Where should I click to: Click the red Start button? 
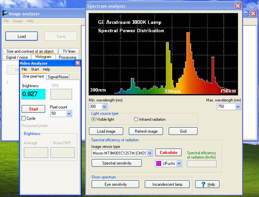pos(33,109)
